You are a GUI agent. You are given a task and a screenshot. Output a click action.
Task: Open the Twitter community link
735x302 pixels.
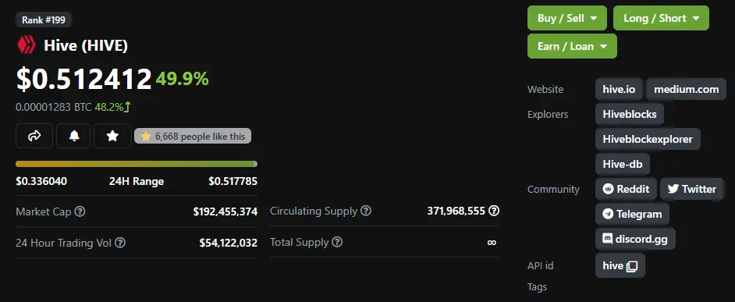[691, 189]
